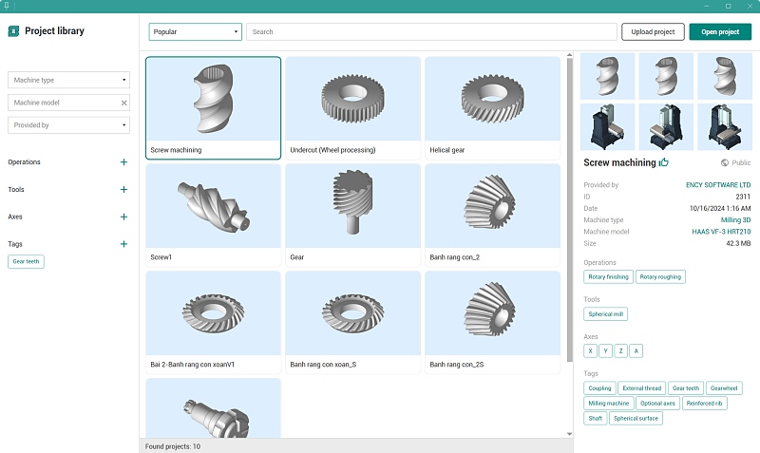Add a Tools filter with plus icon
The image size is (760, 453).
pos(123,190)
